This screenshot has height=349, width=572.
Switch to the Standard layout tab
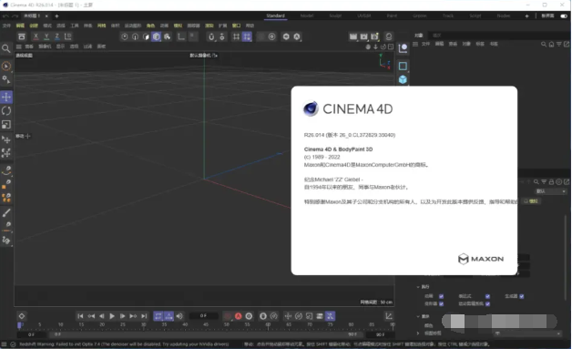[275, 15]
